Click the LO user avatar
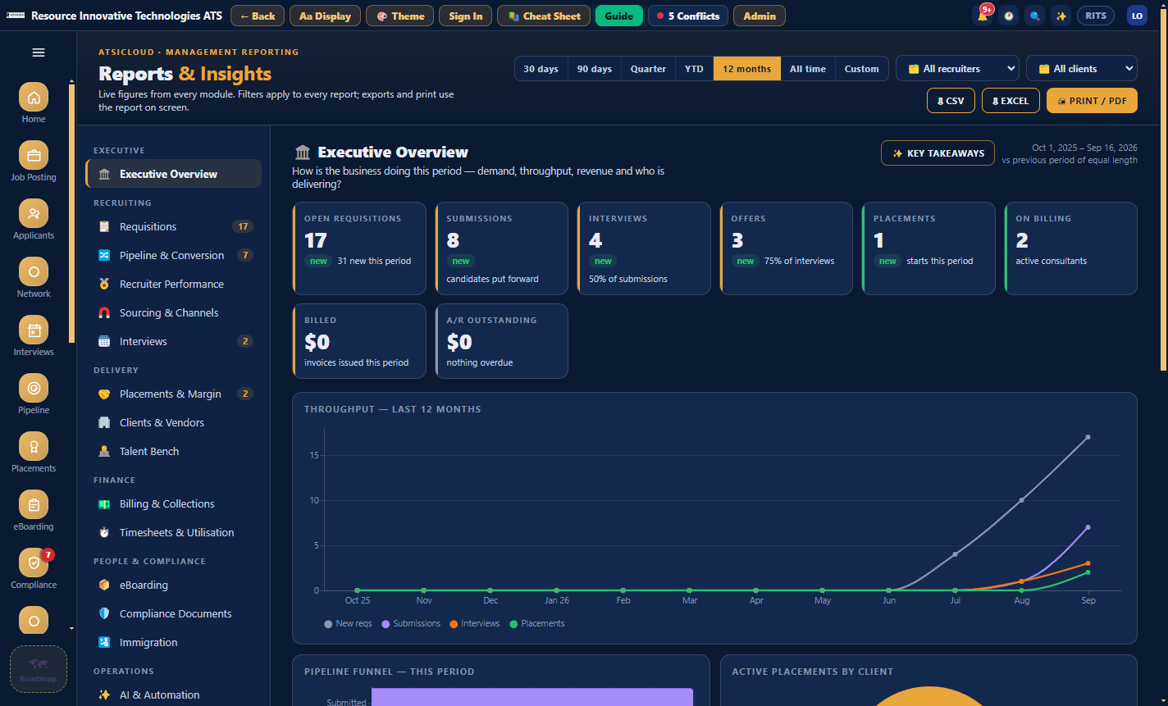This screenshot has width=1168, height=706. click(1137, 16)
